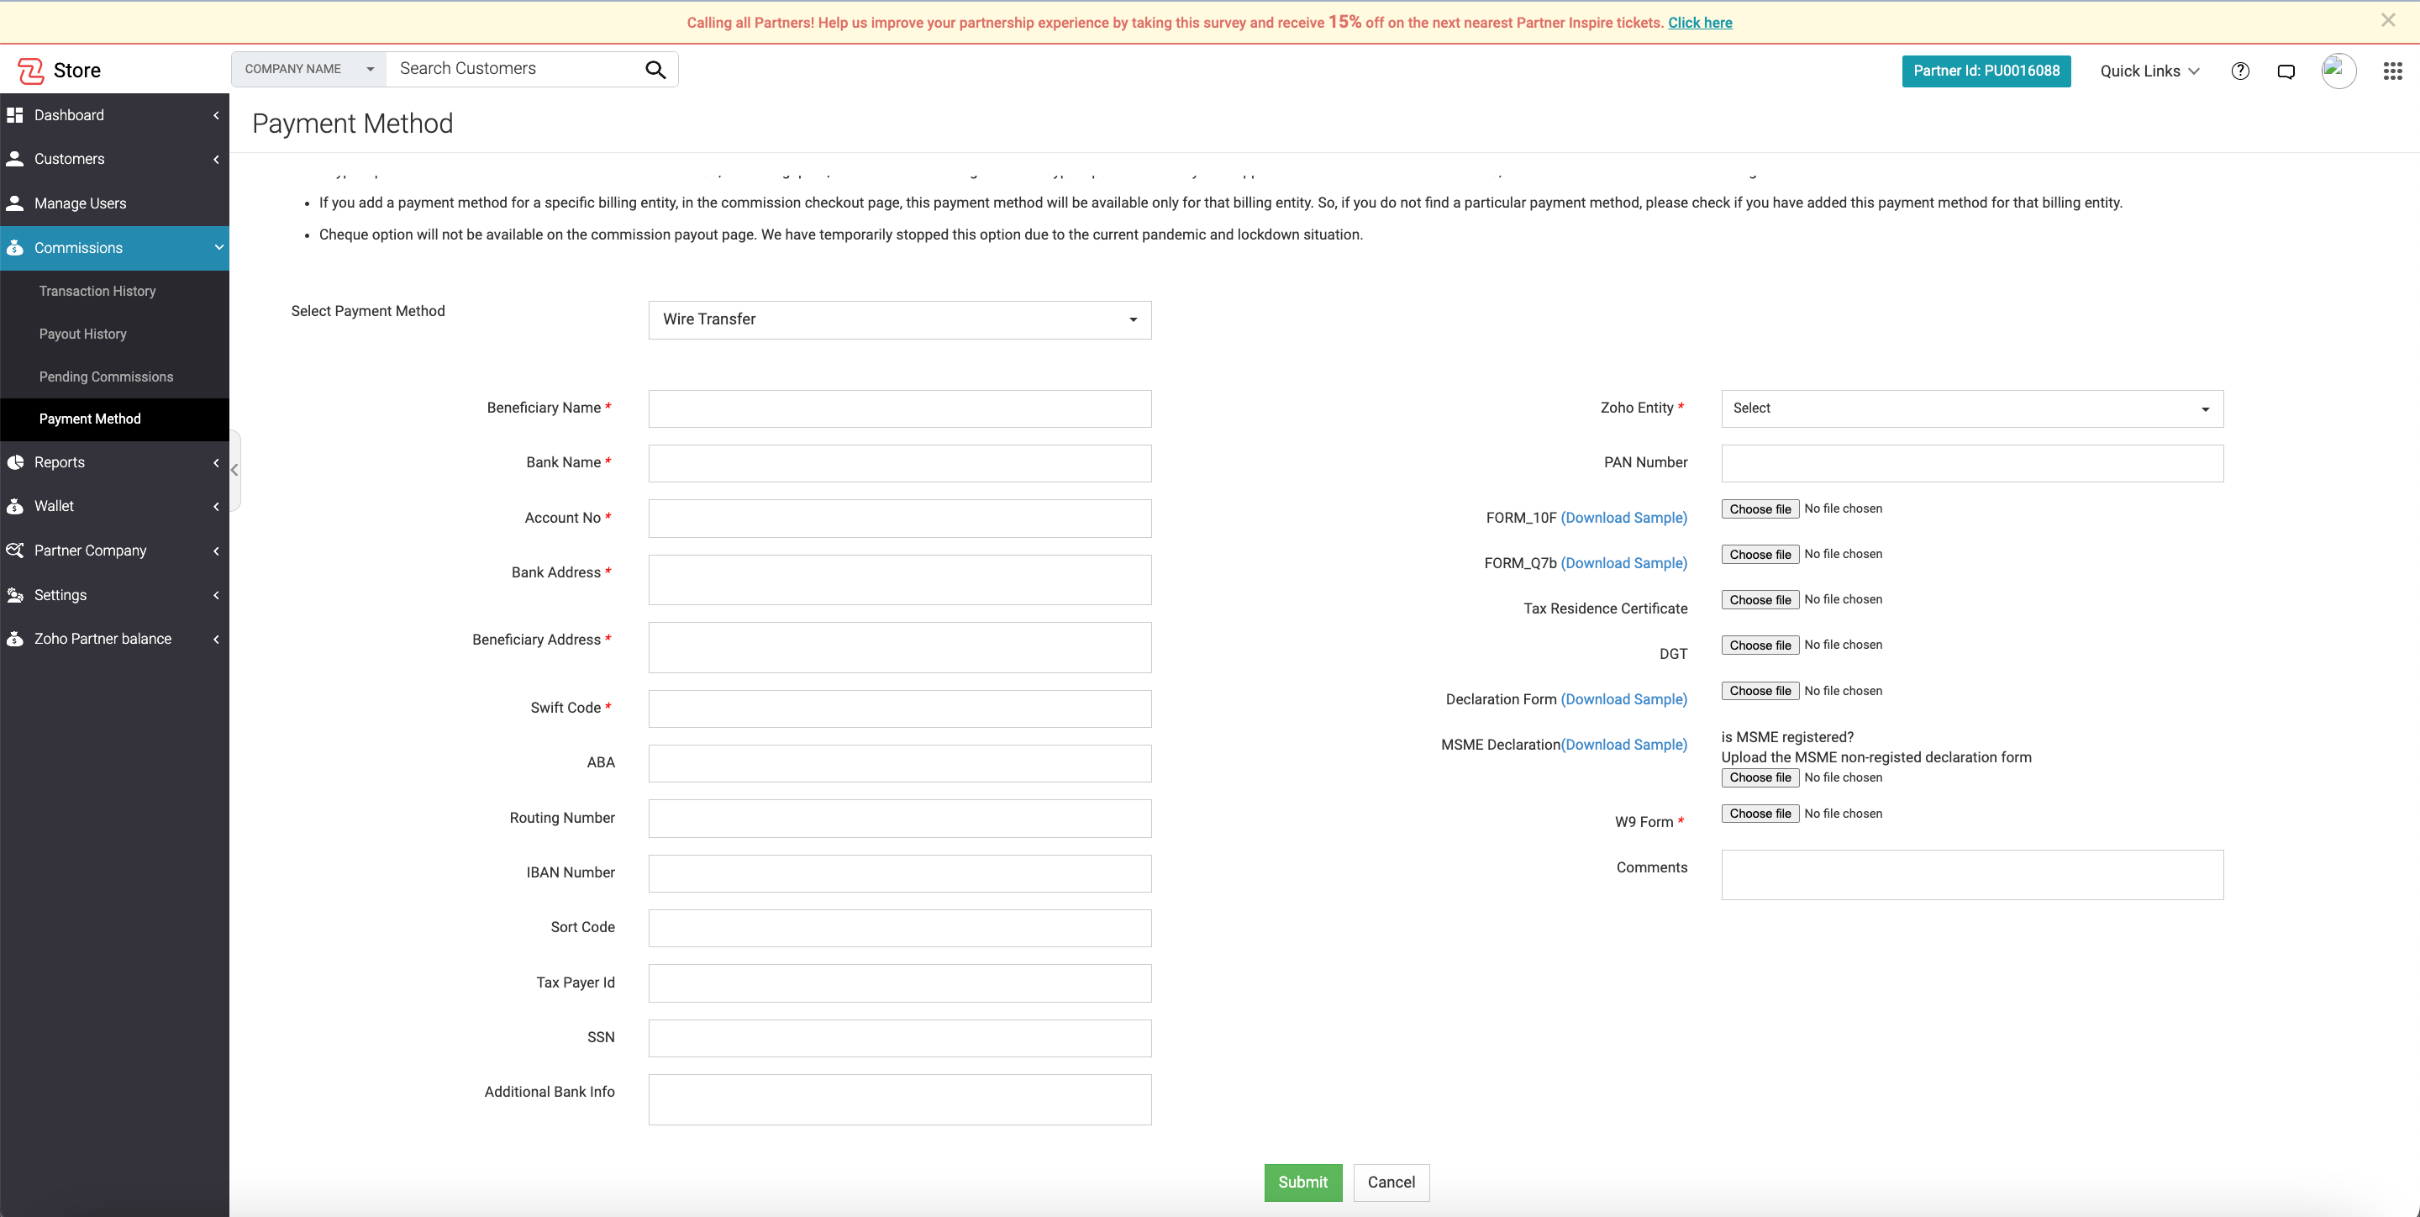
Task: Close the partner survey banner
Action: tap(2388, 19)
